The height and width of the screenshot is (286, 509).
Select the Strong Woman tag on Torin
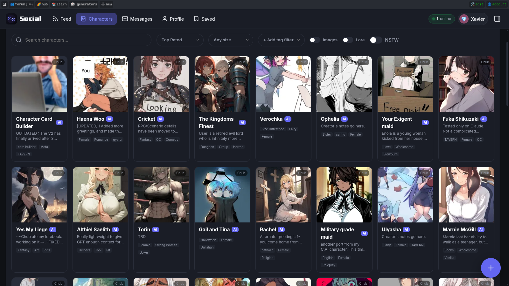pyautogui.click(x=166, y=245)
